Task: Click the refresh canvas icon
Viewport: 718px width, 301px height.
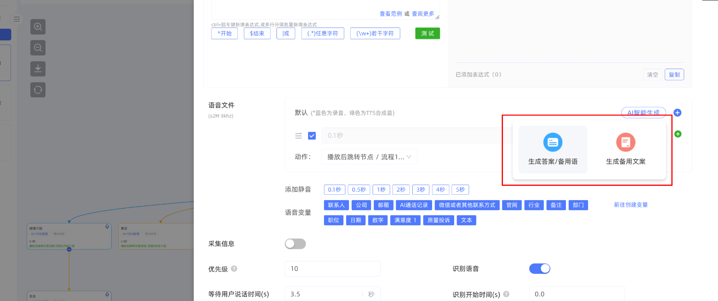Action: click(38, 90)
